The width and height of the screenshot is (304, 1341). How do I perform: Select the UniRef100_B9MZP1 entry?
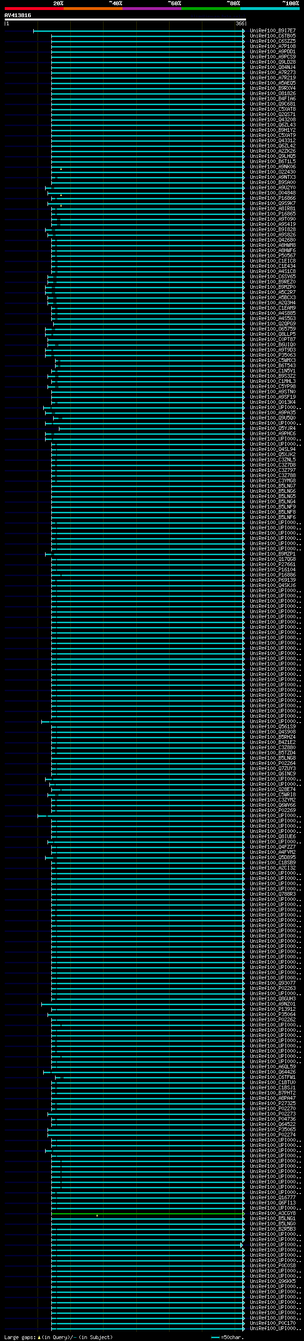[x=272, y=554]
